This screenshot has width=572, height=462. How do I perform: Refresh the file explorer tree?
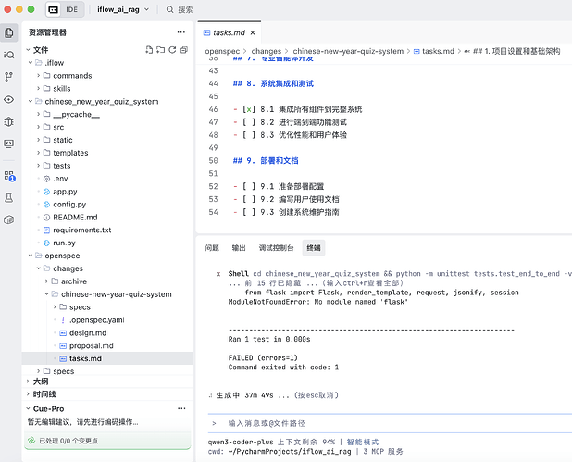click(172, 50)
